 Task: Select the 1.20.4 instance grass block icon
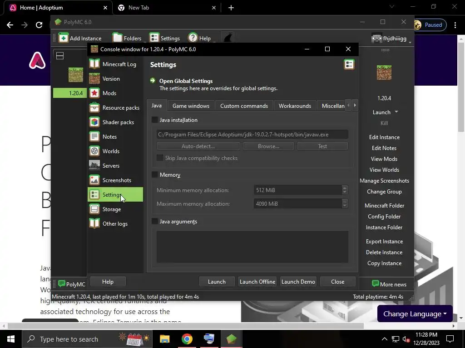point(76,75)
